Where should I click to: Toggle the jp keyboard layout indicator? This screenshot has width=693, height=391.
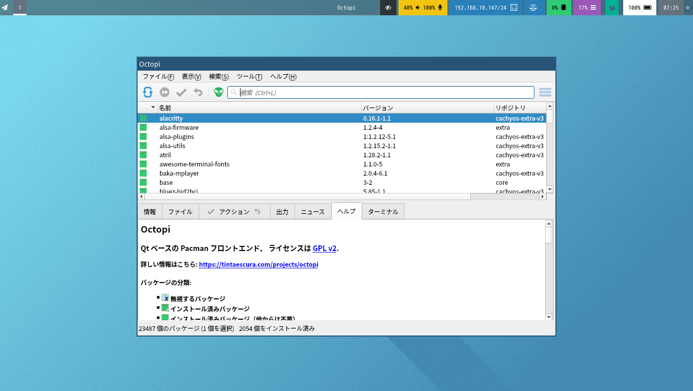[611, 8]
